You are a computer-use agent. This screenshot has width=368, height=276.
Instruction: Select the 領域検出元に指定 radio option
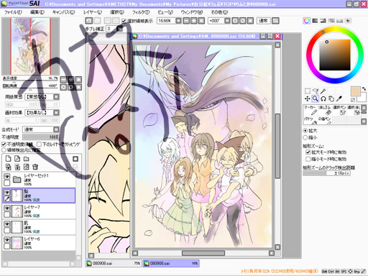[x=4, y=150]
